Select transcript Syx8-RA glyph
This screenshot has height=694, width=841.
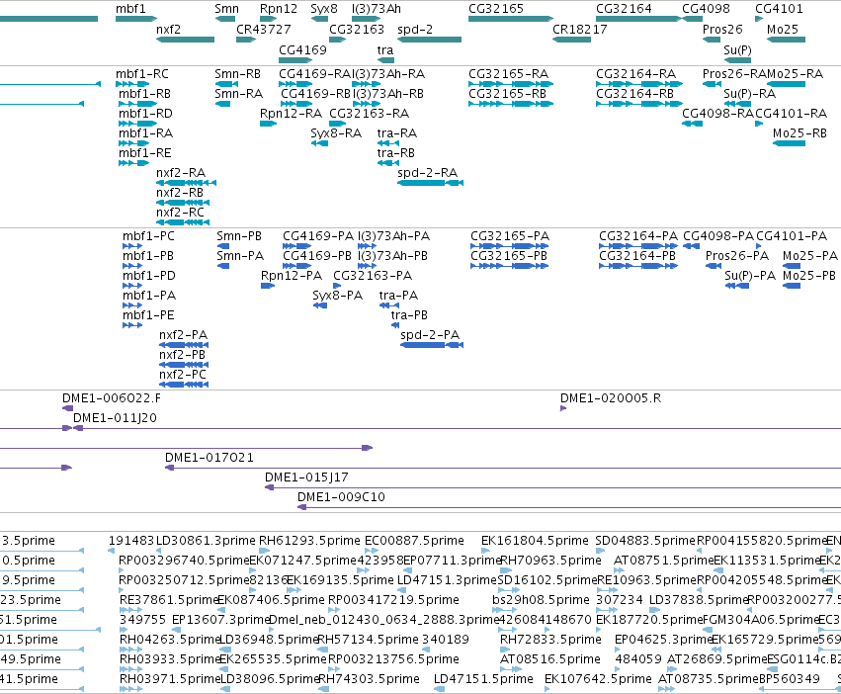pos(319,143)
